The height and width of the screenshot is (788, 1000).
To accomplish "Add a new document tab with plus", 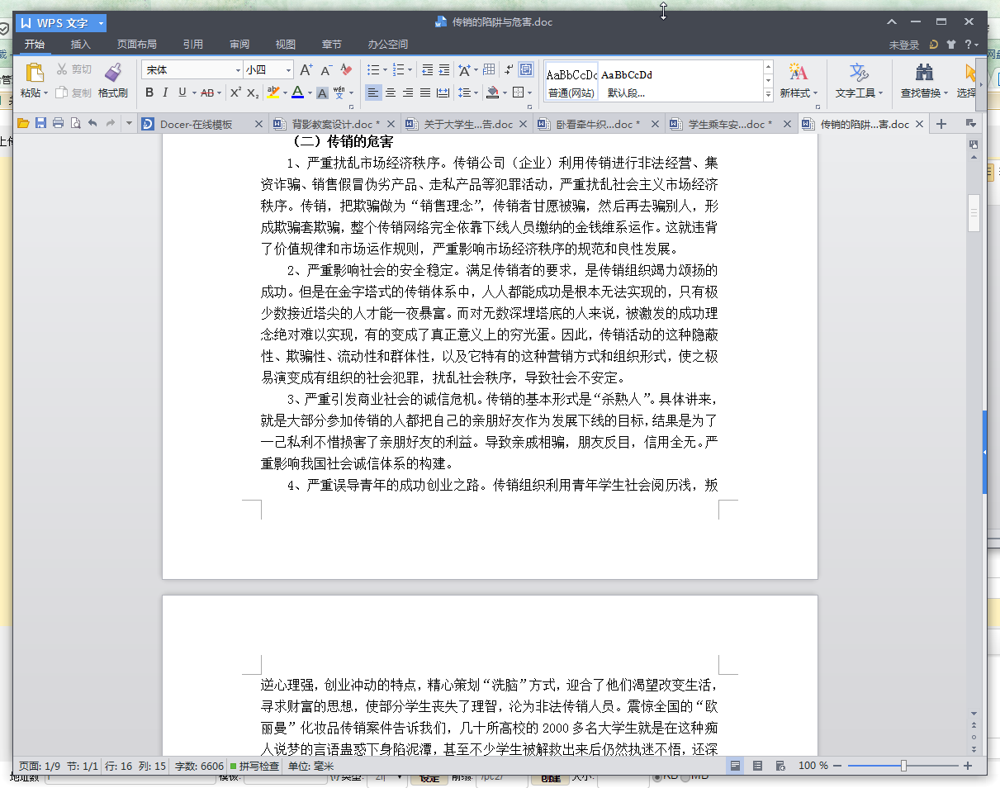I will click(941, 124).
